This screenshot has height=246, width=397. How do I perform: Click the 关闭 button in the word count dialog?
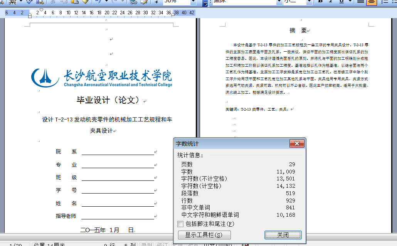(x=283, y=235)
